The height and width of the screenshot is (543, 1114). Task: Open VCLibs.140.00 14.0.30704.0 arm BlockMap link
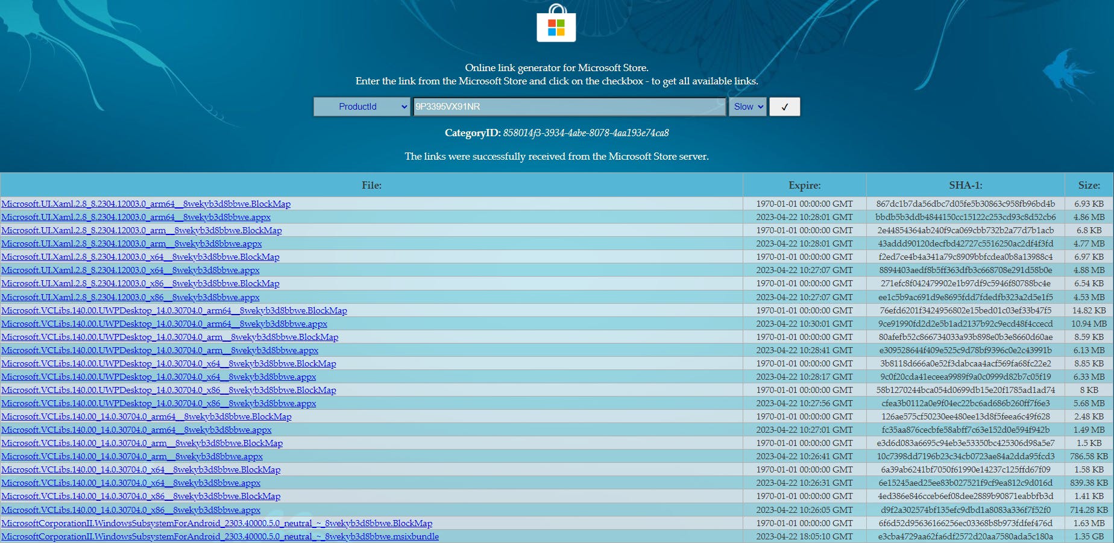142,443
